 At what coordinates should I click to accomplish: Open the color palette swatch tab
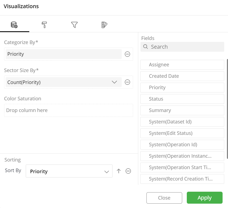pos(104,25)
